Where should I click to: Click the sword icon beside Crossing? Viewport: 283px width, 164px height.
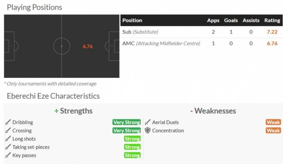[8, 131]
